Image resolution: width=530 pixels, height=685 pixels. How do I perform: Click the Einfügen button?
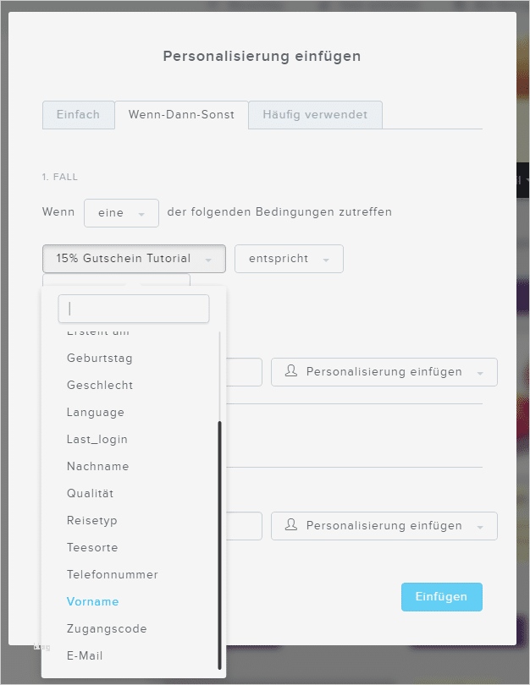441,597
